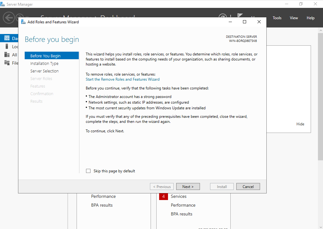Click the Server Manager back arrow button

[x=9, y=18]
